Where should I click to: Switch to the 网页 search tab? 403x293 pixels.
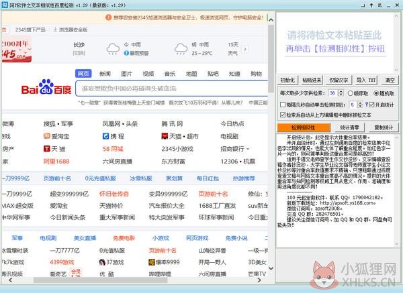[x=83, y=74]
